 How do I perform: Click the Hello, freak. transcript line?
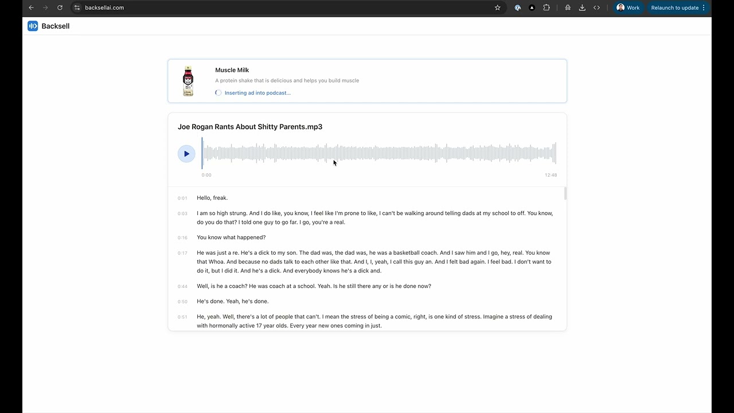click(x=212, y=198)
